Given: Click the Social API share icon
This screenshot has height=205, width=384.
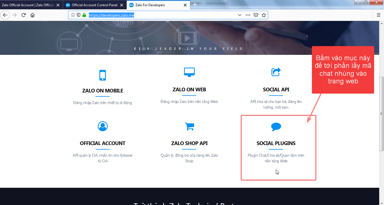Looking at the screenshot, I should pyautogui.click(x=276, y=72).
